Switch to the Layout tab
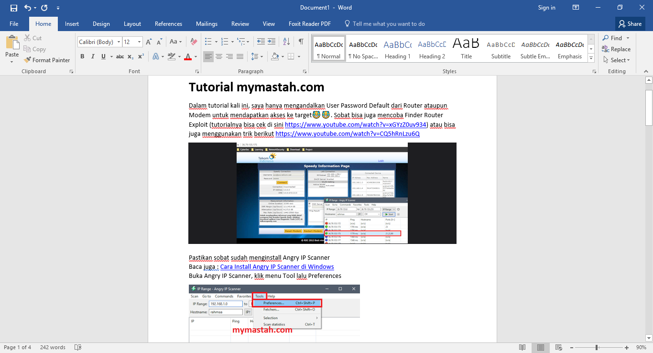Image resolution: width=653 pixels, height=353 pixels. tap(132, 23)
